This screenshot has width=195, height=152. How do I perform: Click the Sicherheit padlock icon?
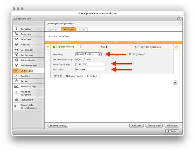click(16, 100)
